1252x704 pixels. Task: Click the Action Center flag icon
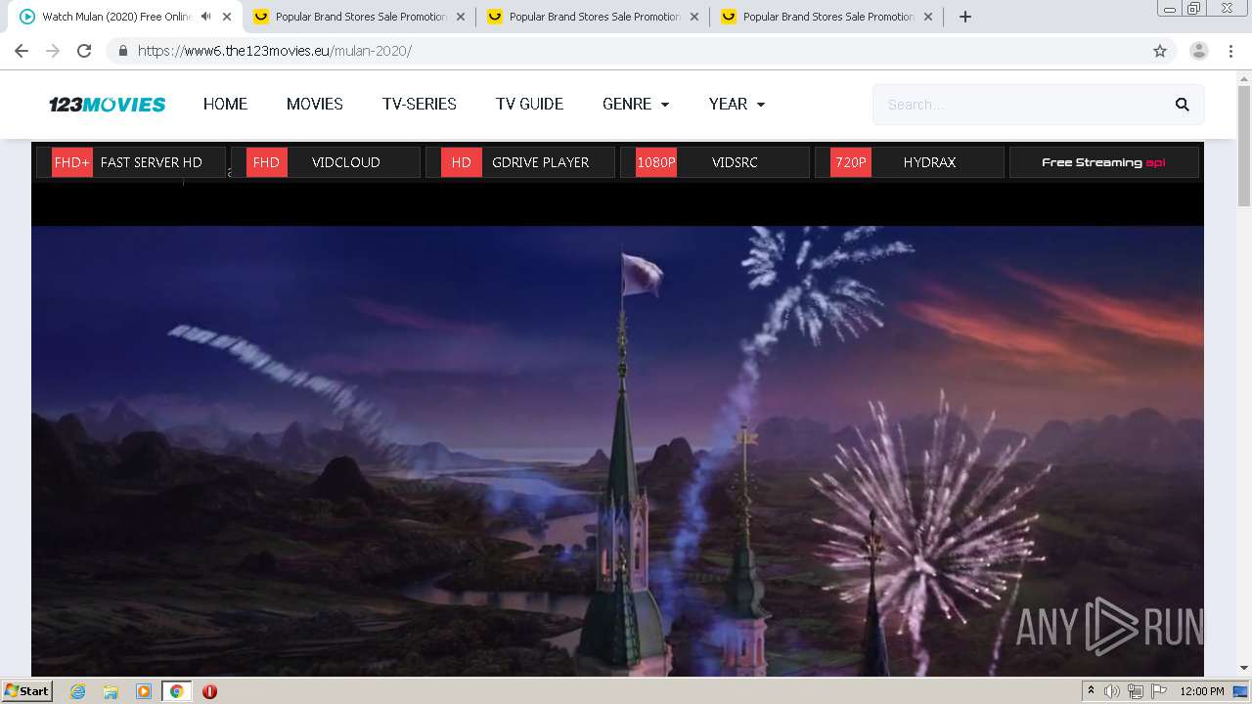1159,691
